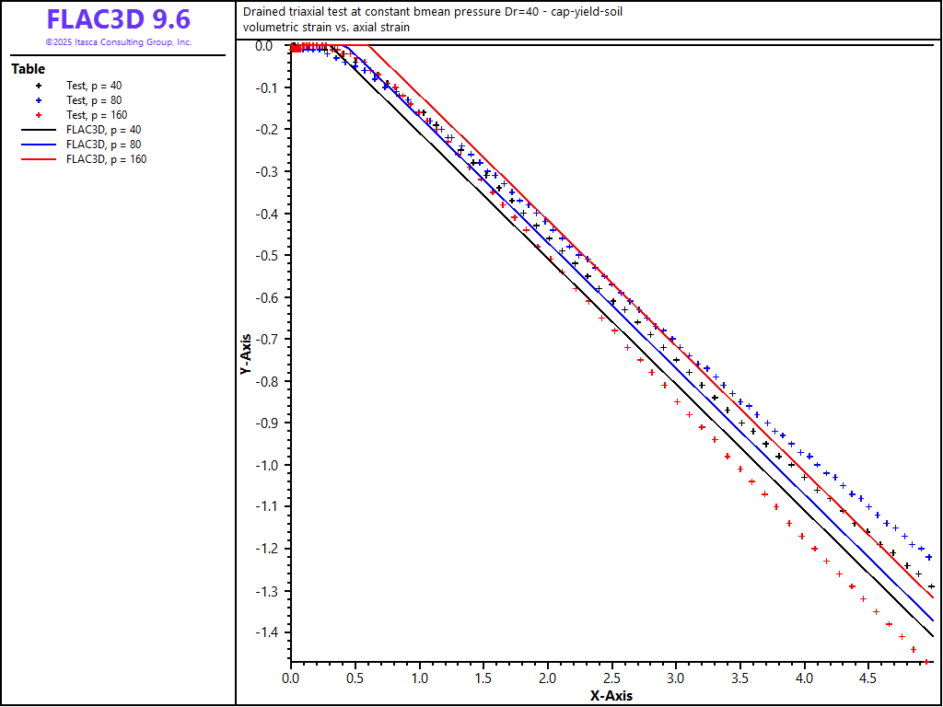Screen dimensions: 943x707
Task: Select the 'FLAC3D, p = 40' legend entry
Action: [103, 130]
